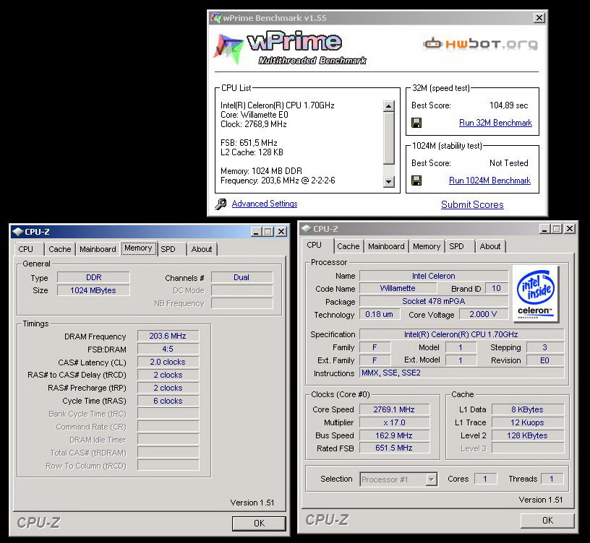Click wPrime title bar app icon
The width and height of the screenshot is (590, 543).
point(216,17)
